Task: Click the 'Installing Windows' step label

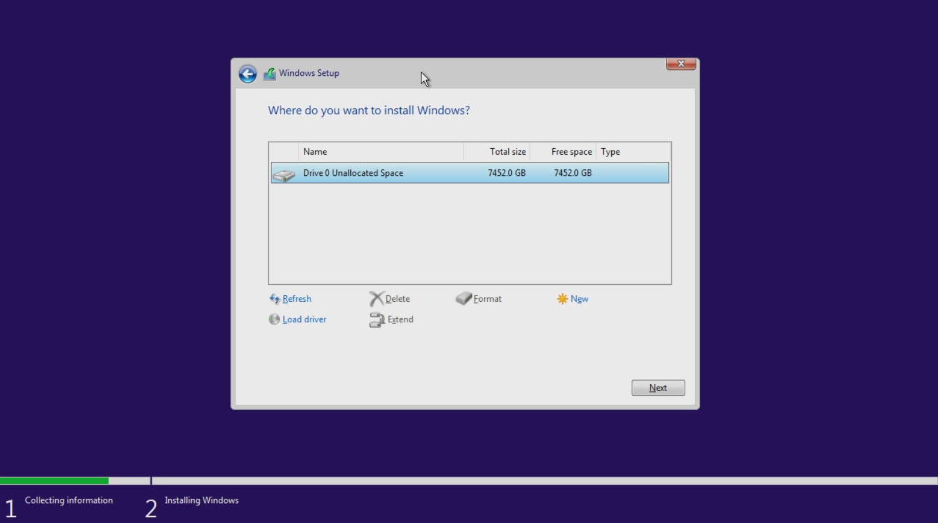Action: 202,500
